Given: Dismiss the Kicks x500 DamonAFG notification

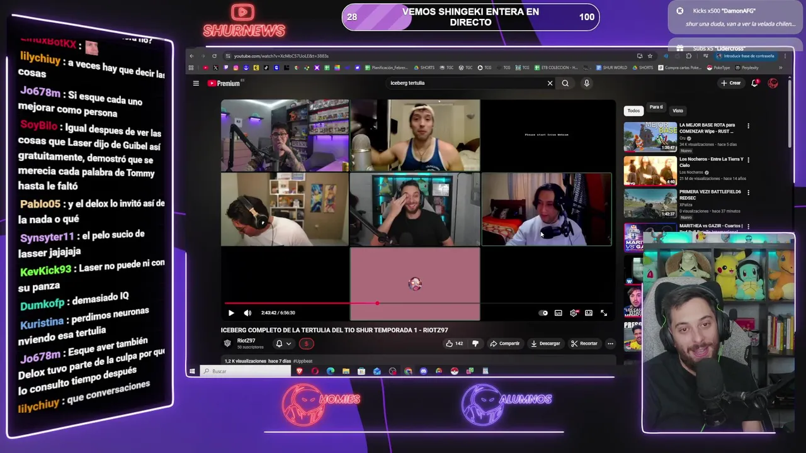Looking at the screenshot, I should click(x=680, y=11).
